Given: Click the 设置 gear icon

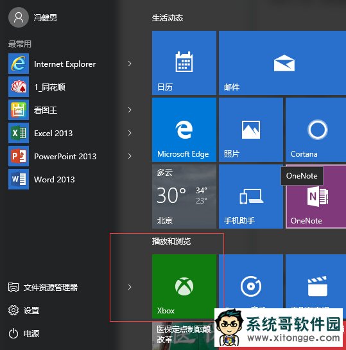Looking at the screenshot, I should click(x=13, y=310).
